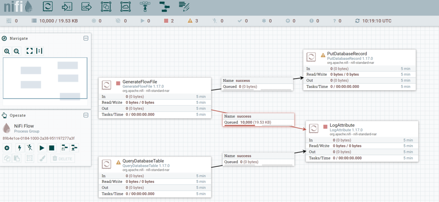This screenshot has width=439, height=202.
Task: Select connection queued 10,000 (19.53 KB)
Action: [x=259, y=120]
